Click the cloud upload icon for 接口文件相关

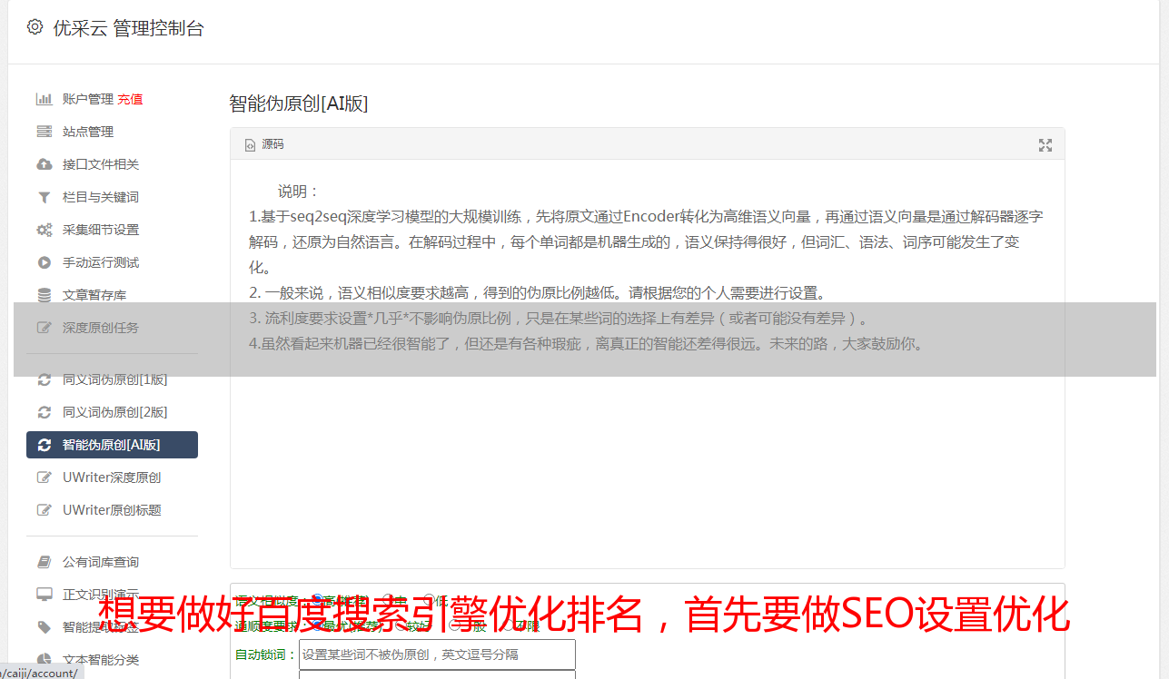44,164
